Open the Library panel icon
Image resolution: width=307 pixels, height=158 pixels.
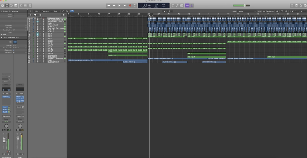pos(3,5)
